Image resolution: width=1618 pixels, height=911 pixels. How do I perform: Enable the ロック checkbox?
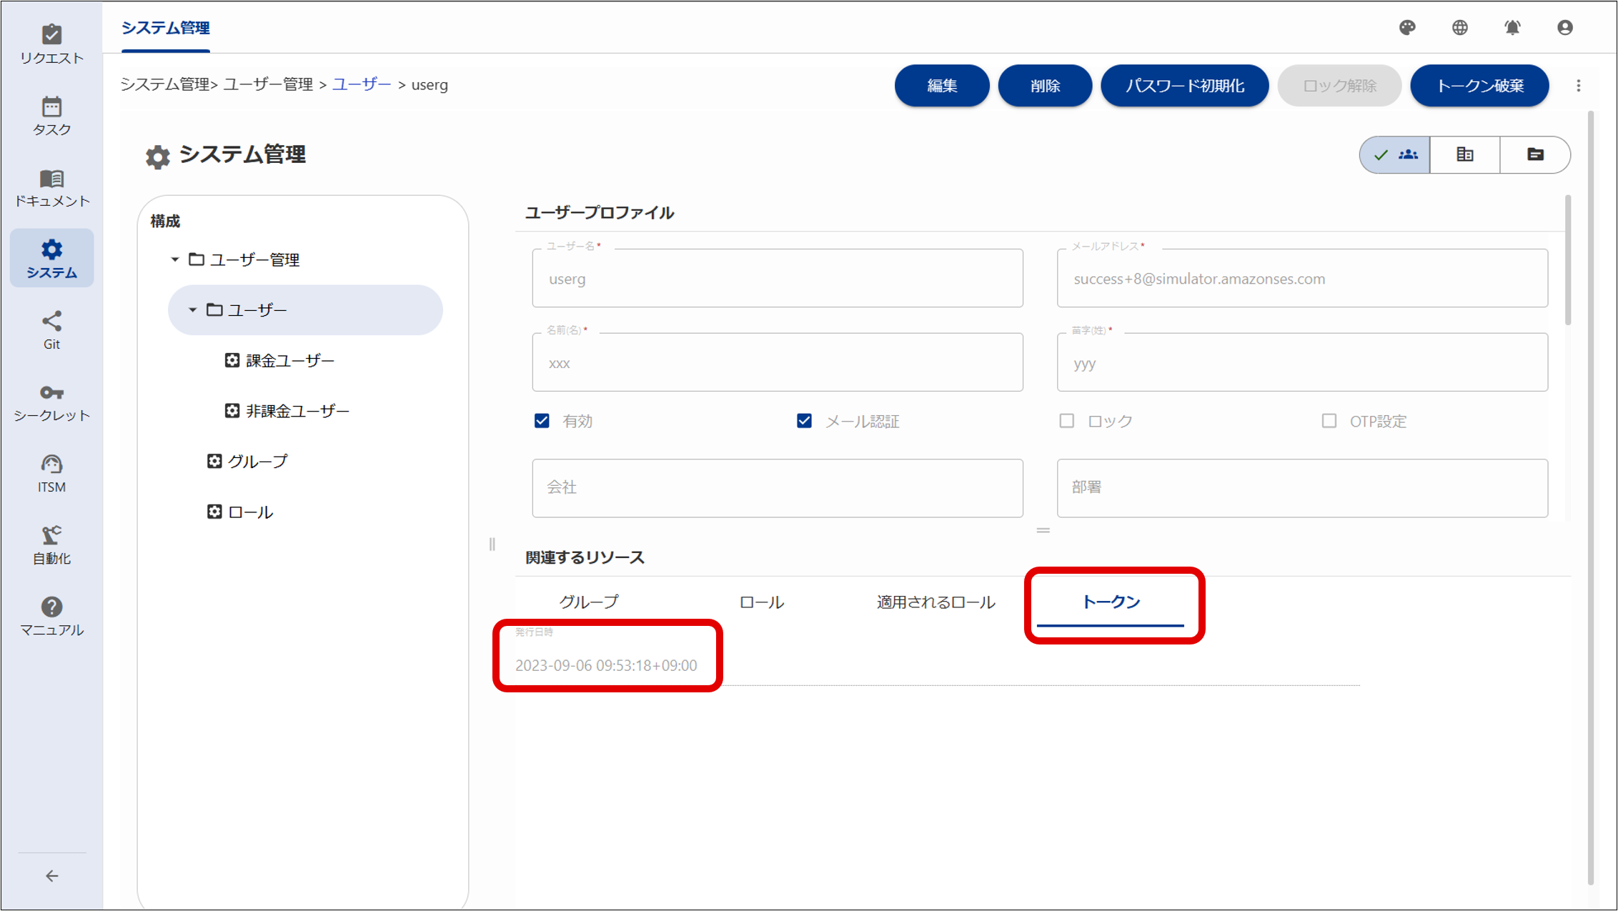tap(1066, 421)
